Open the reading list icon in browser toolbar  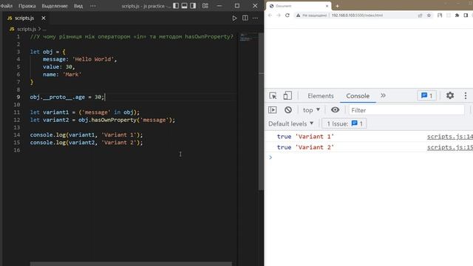pyautogui.click(x=440, y=16)
